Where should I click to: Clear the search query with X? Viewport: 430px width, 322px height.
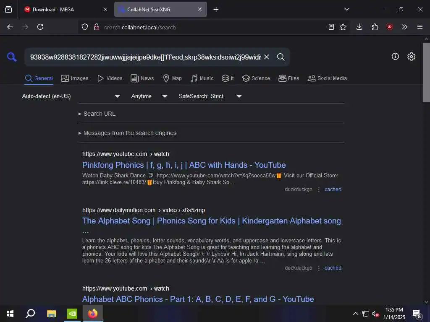[x=266, y=57]
